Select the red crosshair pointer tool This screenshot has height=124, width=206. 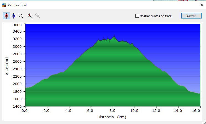tap(6, 16)
